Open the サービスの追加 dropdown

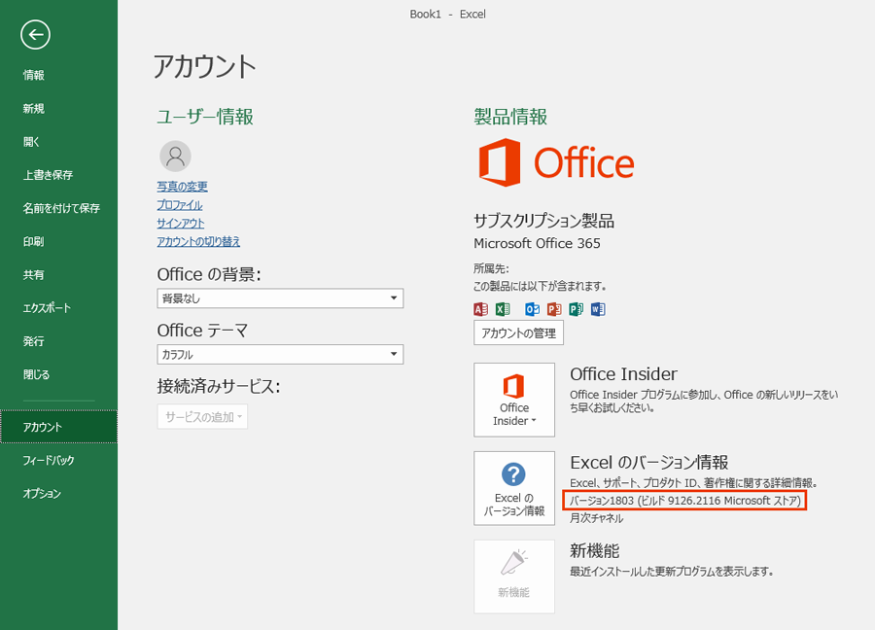point(202,417)
